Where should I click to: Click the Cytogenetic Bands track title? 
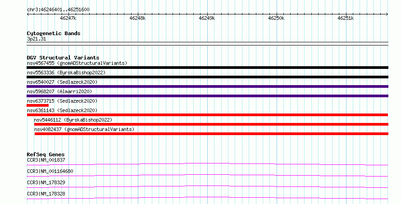(54, 33)
